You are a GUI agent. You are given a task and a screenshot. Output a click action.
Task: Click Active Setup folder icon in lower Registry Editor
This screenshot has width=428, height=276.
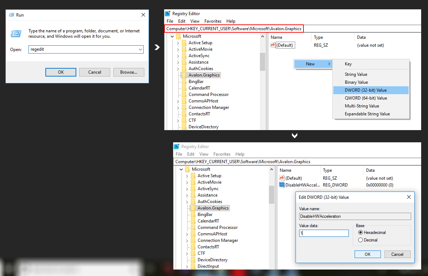(x=193, y=176)
